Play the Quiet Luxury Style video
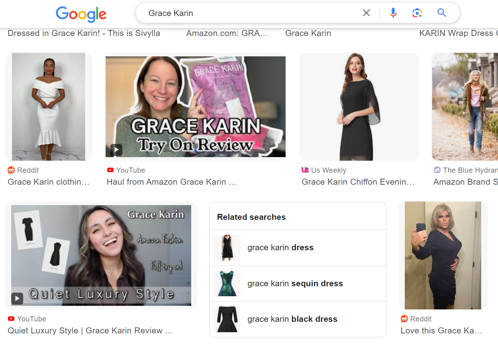Screen dimensions: 498x347 pyautogui.click(x=17, y=298)
